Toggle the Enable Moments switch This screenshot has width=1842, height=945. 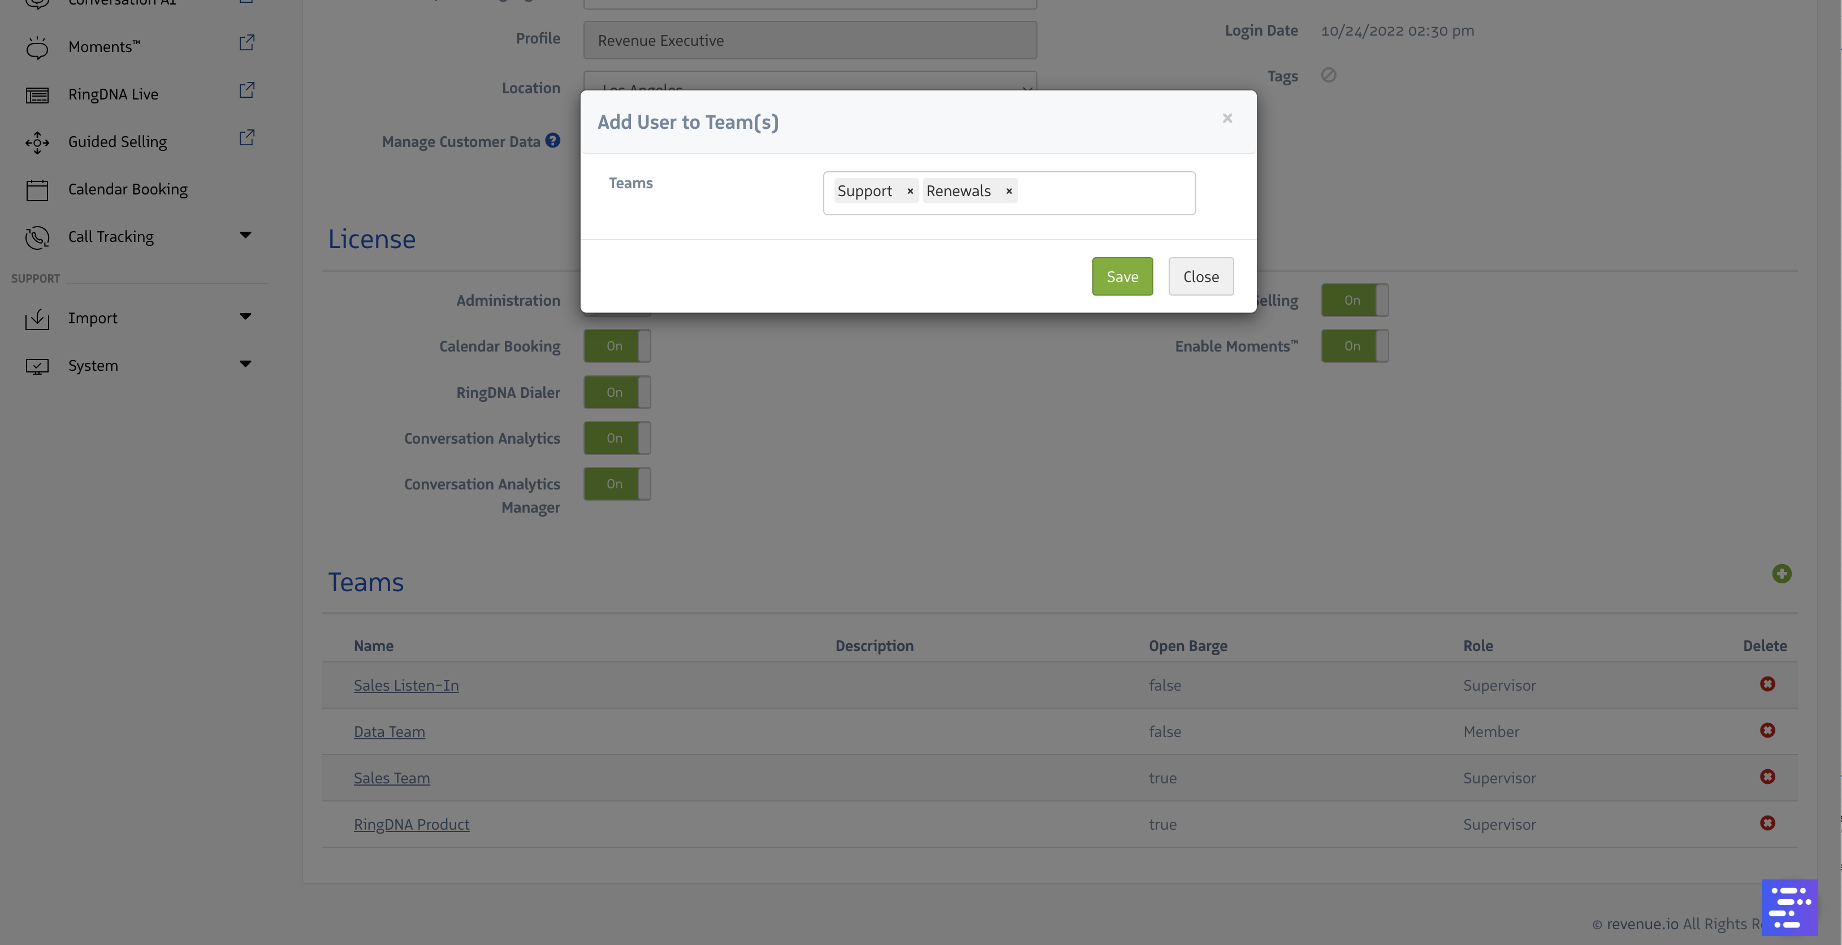pyautogui.click(x=1354, y=346)
